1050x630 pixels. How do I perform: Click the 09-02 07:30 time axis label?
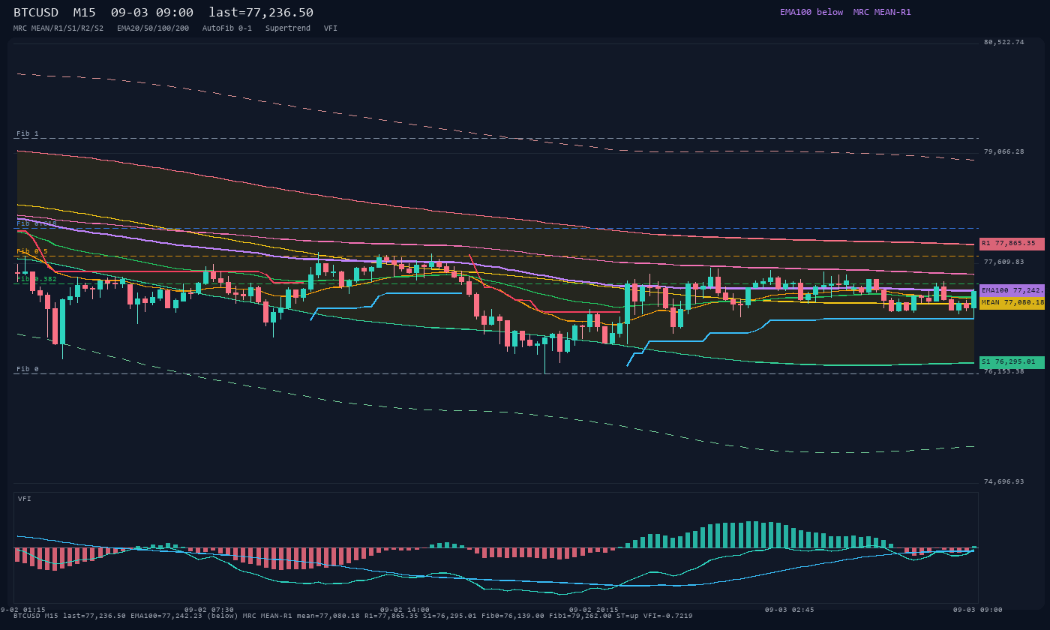(209, 610)
